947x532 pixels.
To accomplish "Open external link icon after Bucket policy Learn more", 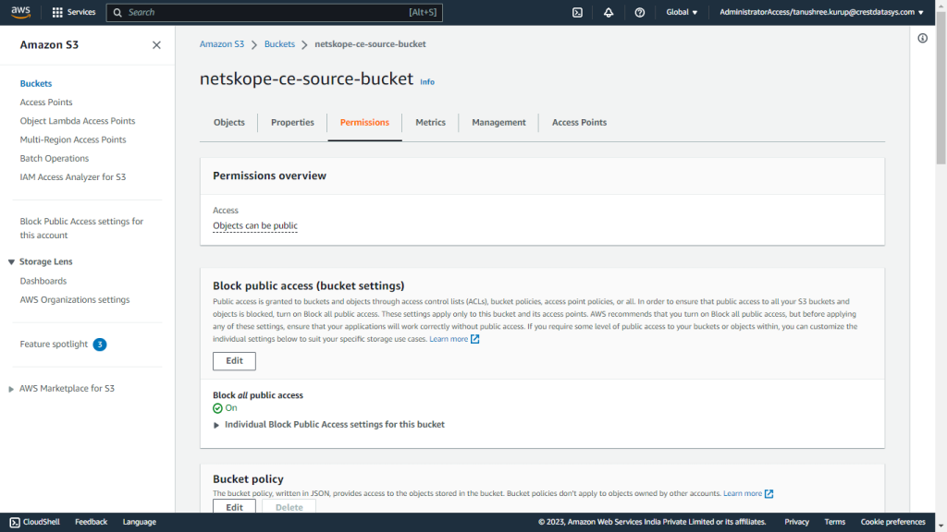I will (769, 493).
